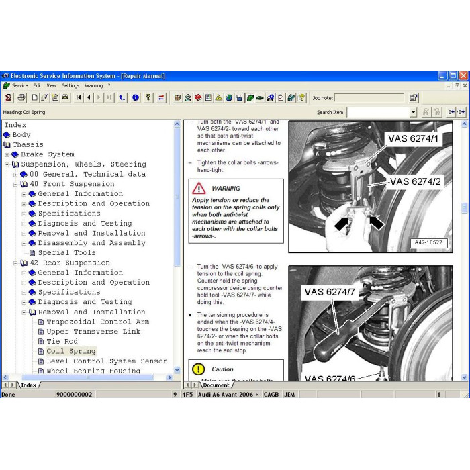This screenshot has width=470, height=470.
Task: Open the View menu
Action: 52,85
